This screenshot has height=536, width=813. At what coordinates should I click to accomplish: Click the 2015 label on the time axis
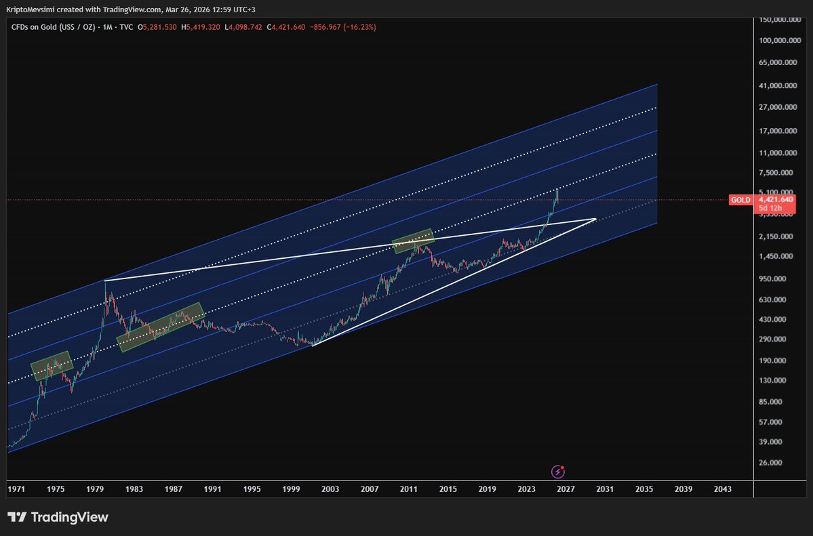pos(448,489)
